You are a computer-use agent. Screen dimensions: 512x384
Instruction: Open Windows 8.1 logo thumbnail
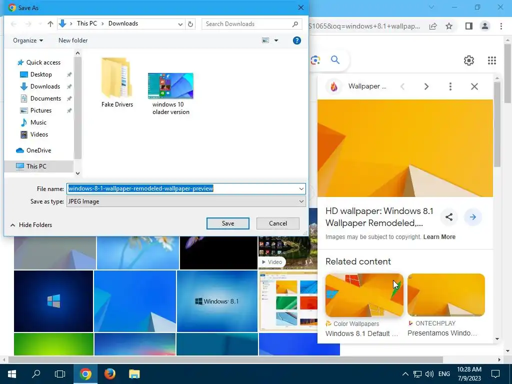[217, 301]
